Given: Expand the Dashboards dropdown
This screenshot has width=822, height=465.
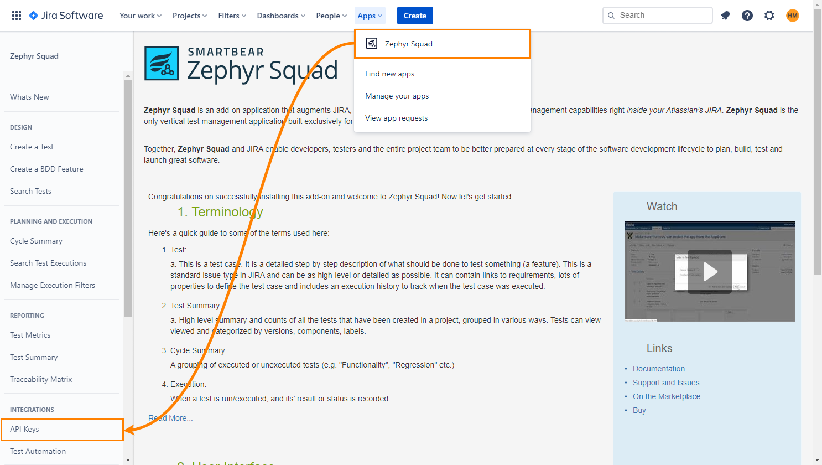Looking at the screenshot, I should coord(280,15).
